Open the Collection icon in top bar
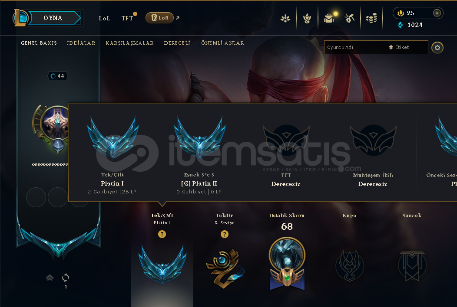This screenshot has width=457, height=307. pyautogui.click(x=328, y=18)
